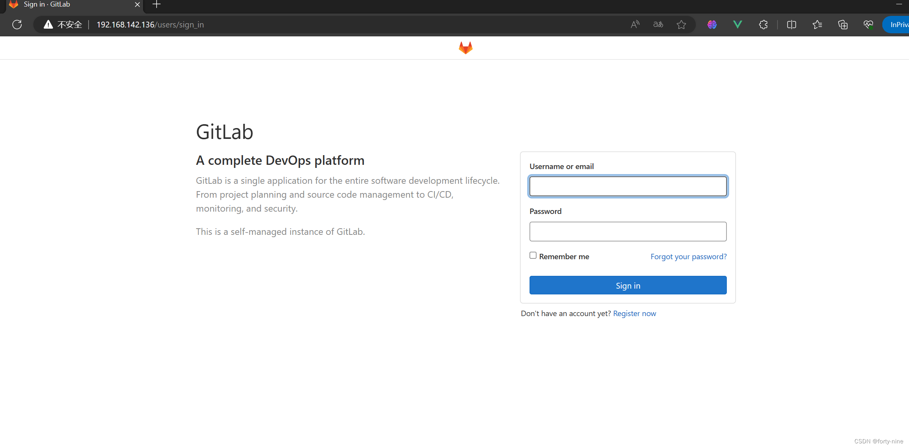This screenshot has width=909, height=448.
Task: Add page to favorites star icon
Action: pyautogui.click(x=681, y=24)
